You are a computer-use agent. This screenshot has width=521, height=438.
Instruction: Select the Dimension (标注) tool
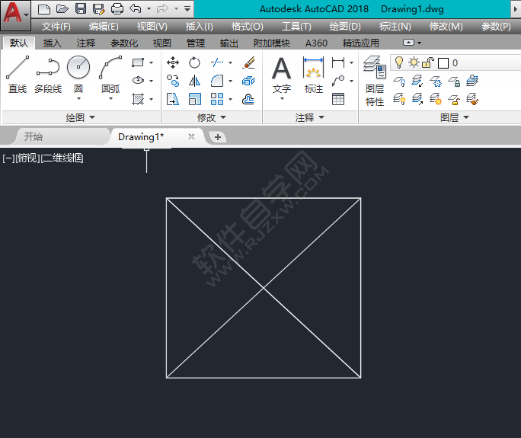pyautogui.click(x=313, y=75)
